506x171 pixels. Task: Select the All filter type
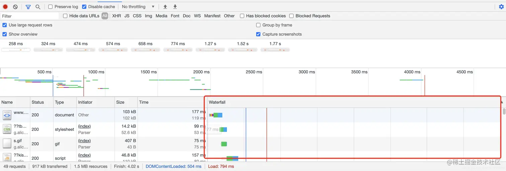(x=105, y=16)
